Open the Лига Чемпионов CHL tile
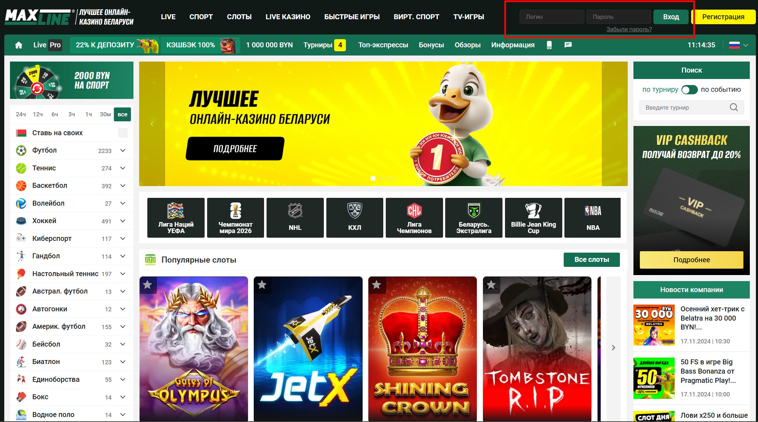758x422 pixels. point(414,217)
